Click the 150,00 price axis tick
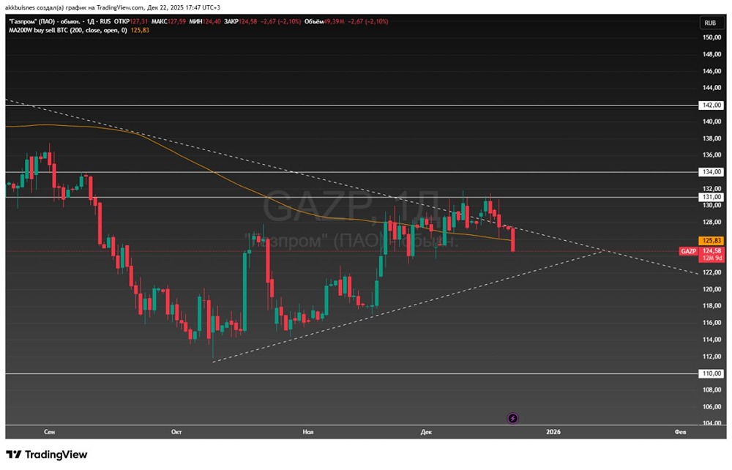This screenshot has width=732, height=470. tap(712, 37)
